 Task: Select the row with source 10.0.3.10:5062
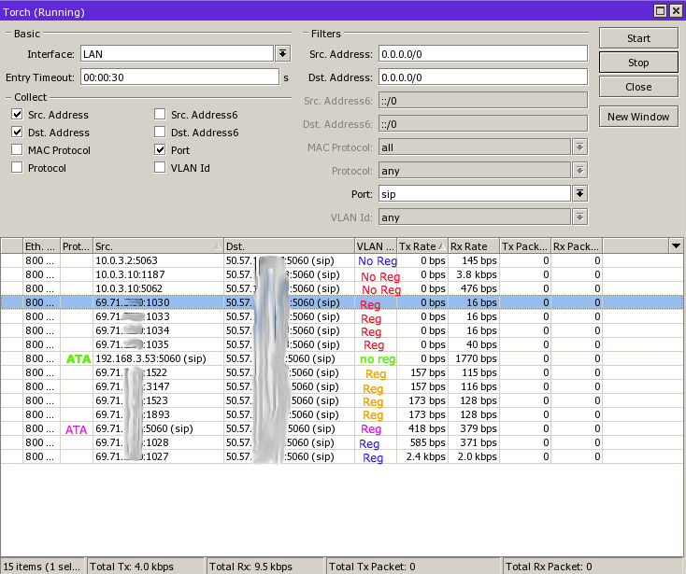click(341, 288)
